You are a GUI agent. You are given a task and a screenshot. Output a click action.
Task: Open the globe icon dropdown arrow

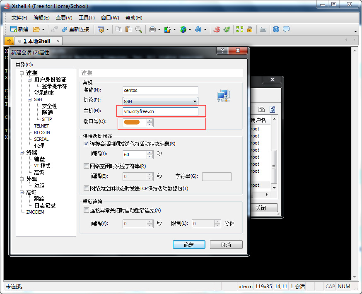[x=190, y=29]
